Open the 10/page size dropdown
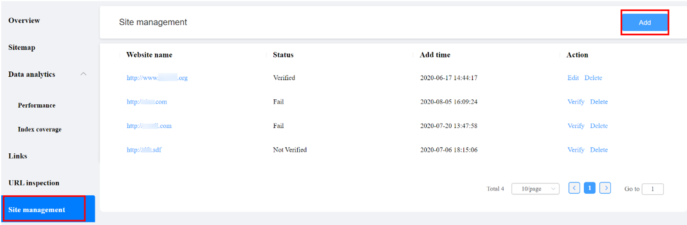 coord(535,189)
